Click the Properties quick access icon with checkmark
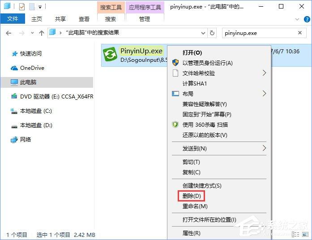 click(21, 7)
